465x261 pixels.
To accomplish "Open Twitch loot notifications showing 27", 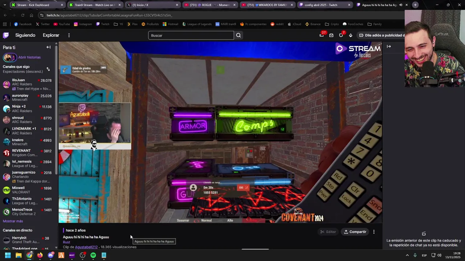I will [322, 35].
